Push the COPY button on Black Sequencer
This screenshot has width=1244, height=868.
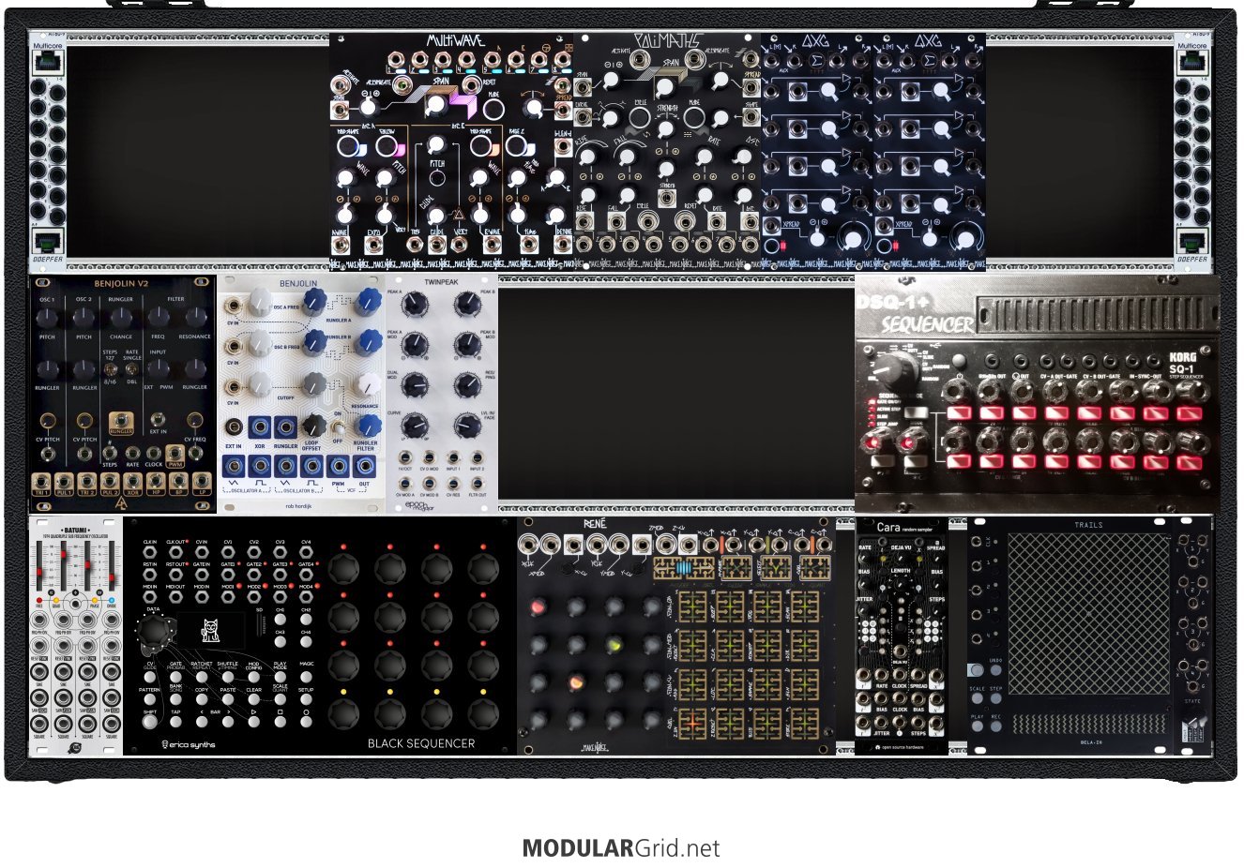coord(202,700)
